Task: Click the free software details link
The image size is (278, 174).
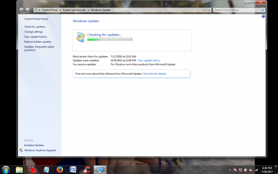Action: click(x=155, y=73)
